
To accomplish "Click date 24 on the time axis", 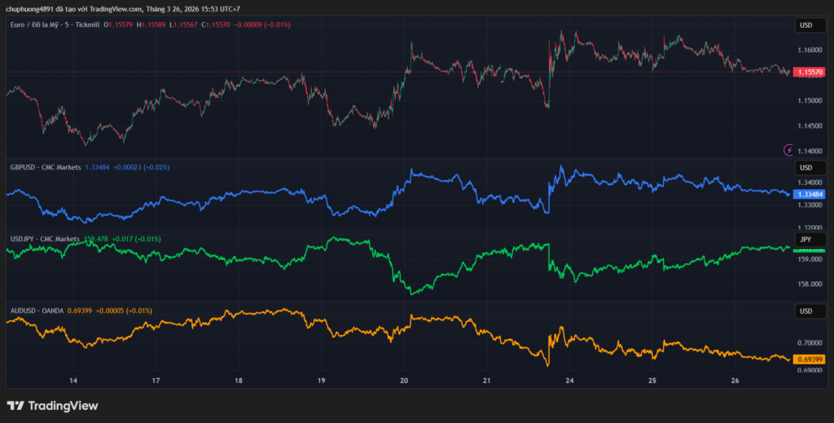I will click(569, 381).
